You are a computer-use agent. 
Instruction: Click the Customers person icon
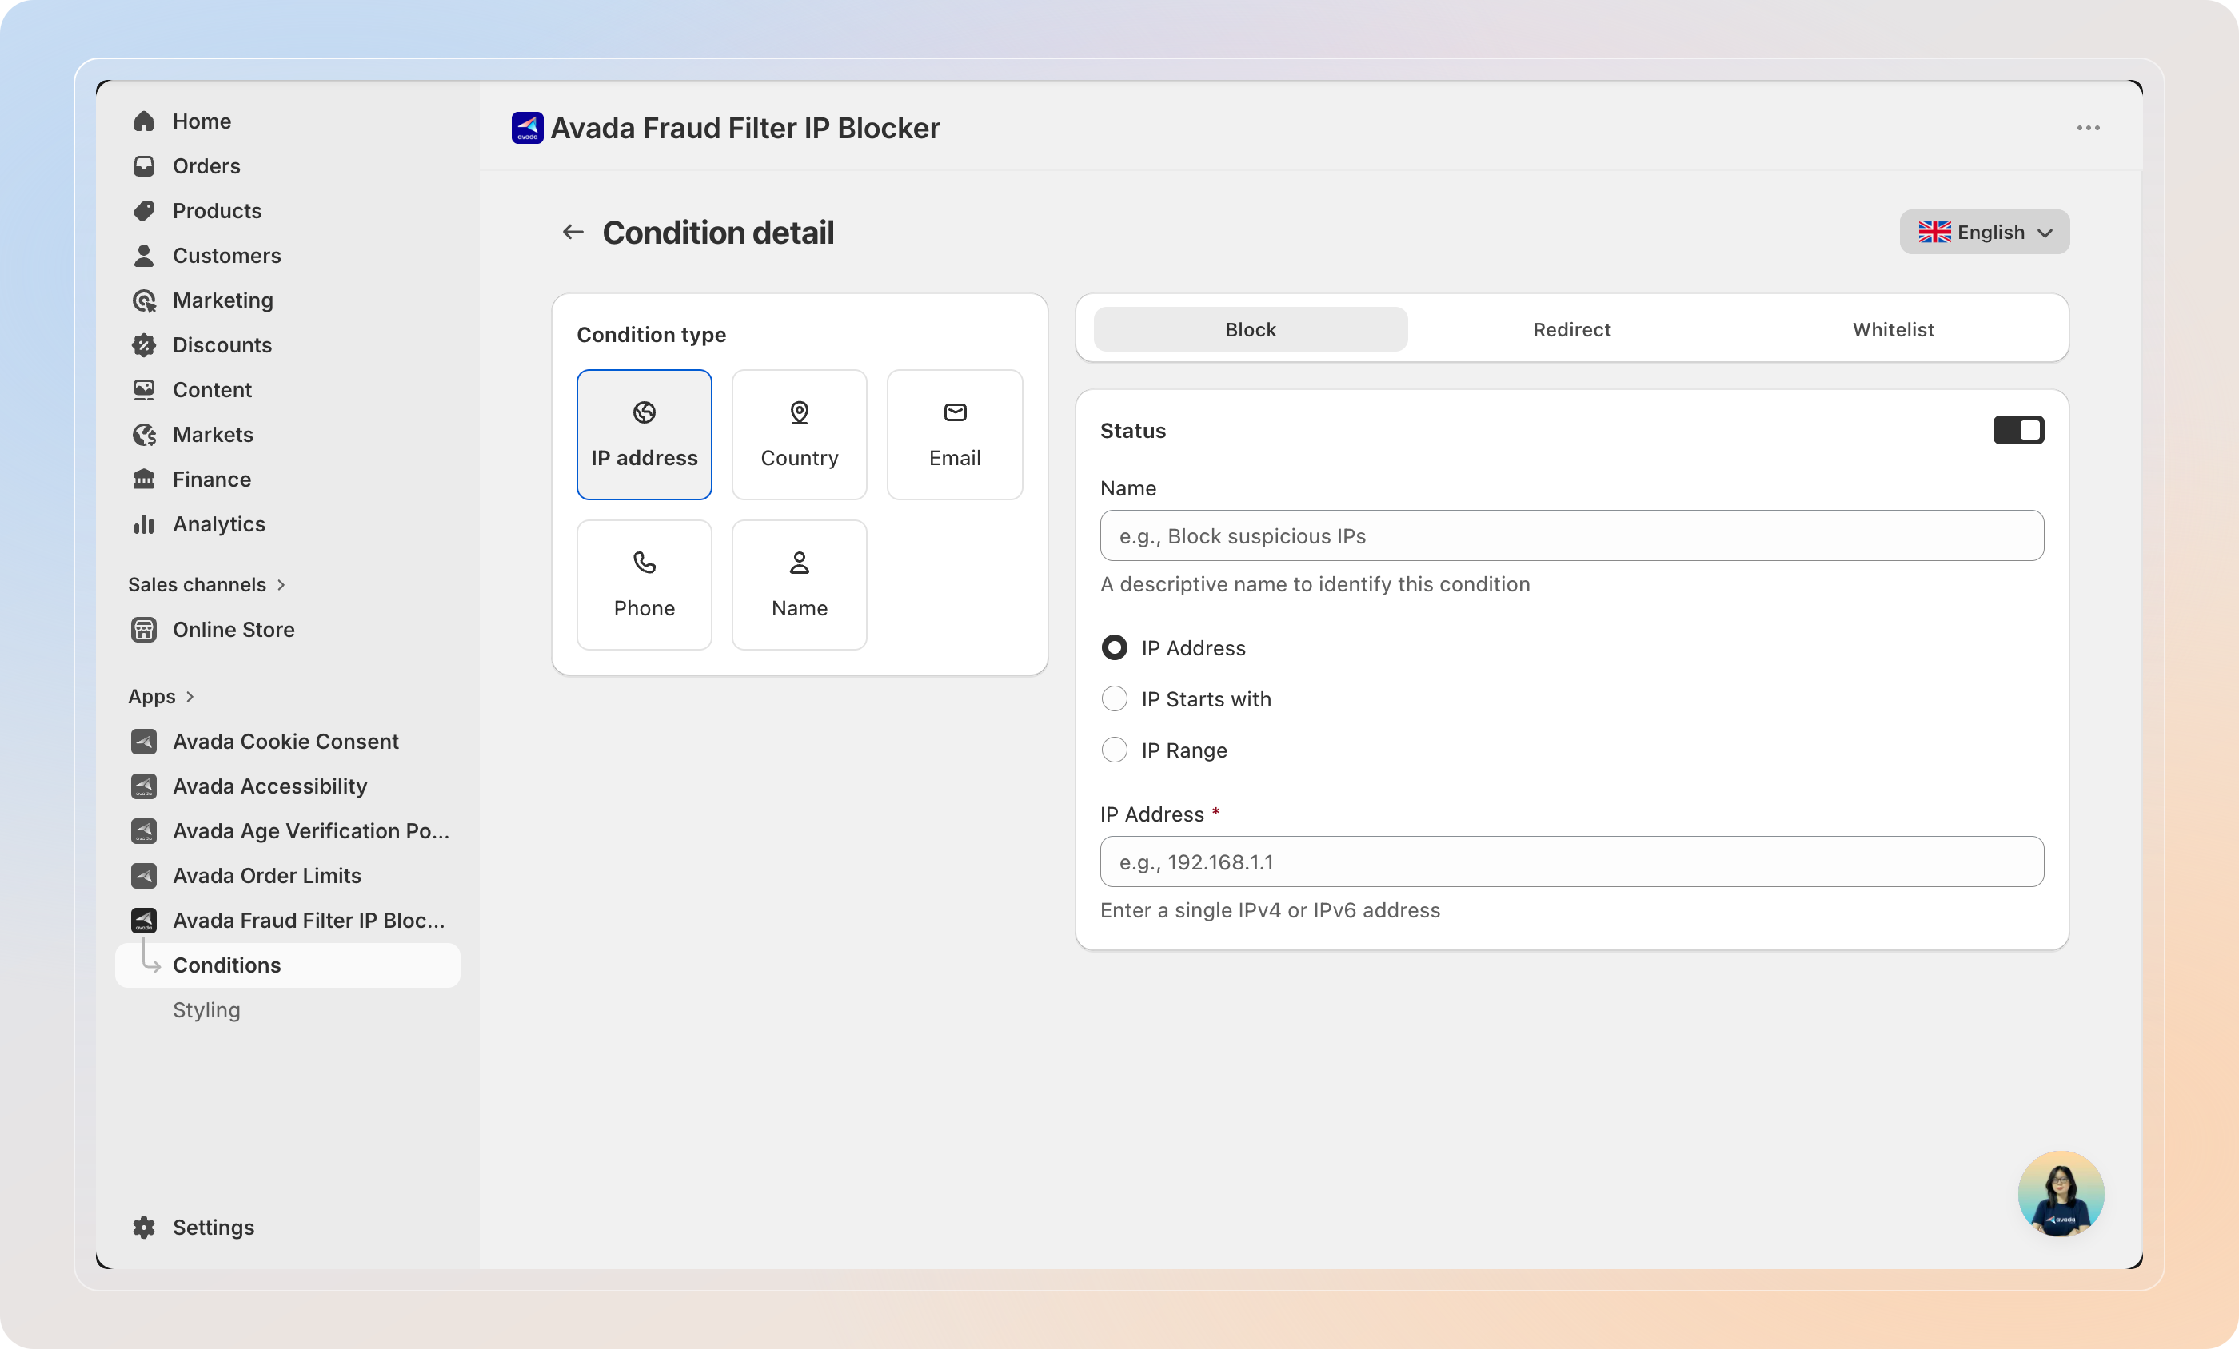[x=144, y=255]
